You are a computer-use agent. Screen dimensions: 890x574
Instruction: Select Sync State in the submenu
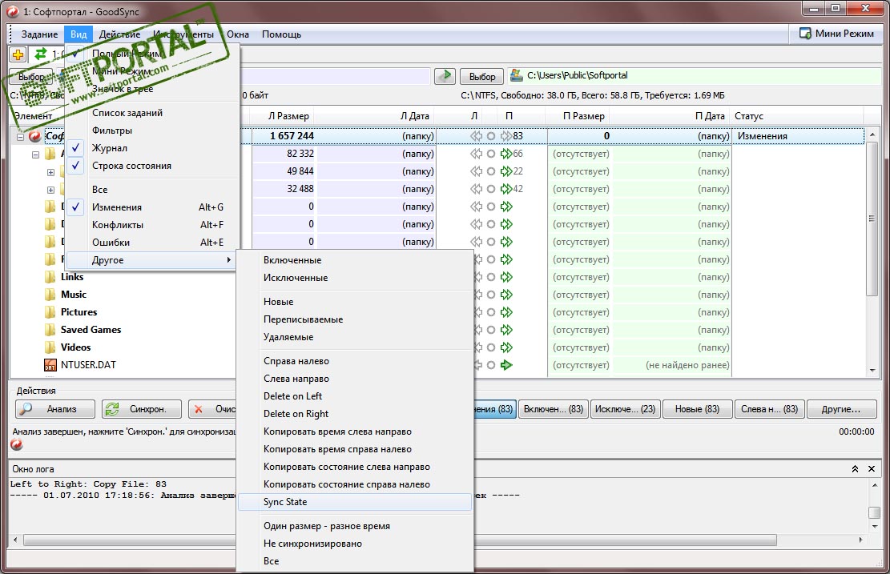click(355, 502)
